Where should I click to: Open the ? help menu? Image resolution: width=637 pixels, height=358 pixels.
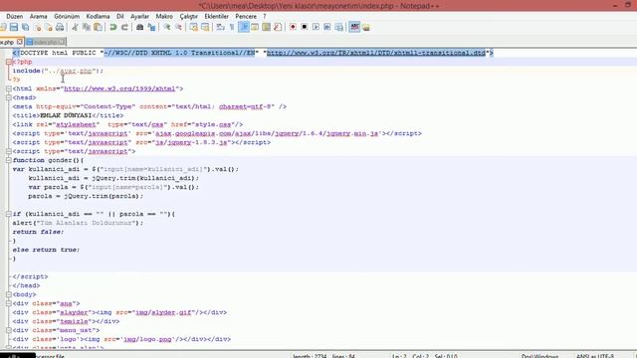pyautogui.click(x=265, y=16)
